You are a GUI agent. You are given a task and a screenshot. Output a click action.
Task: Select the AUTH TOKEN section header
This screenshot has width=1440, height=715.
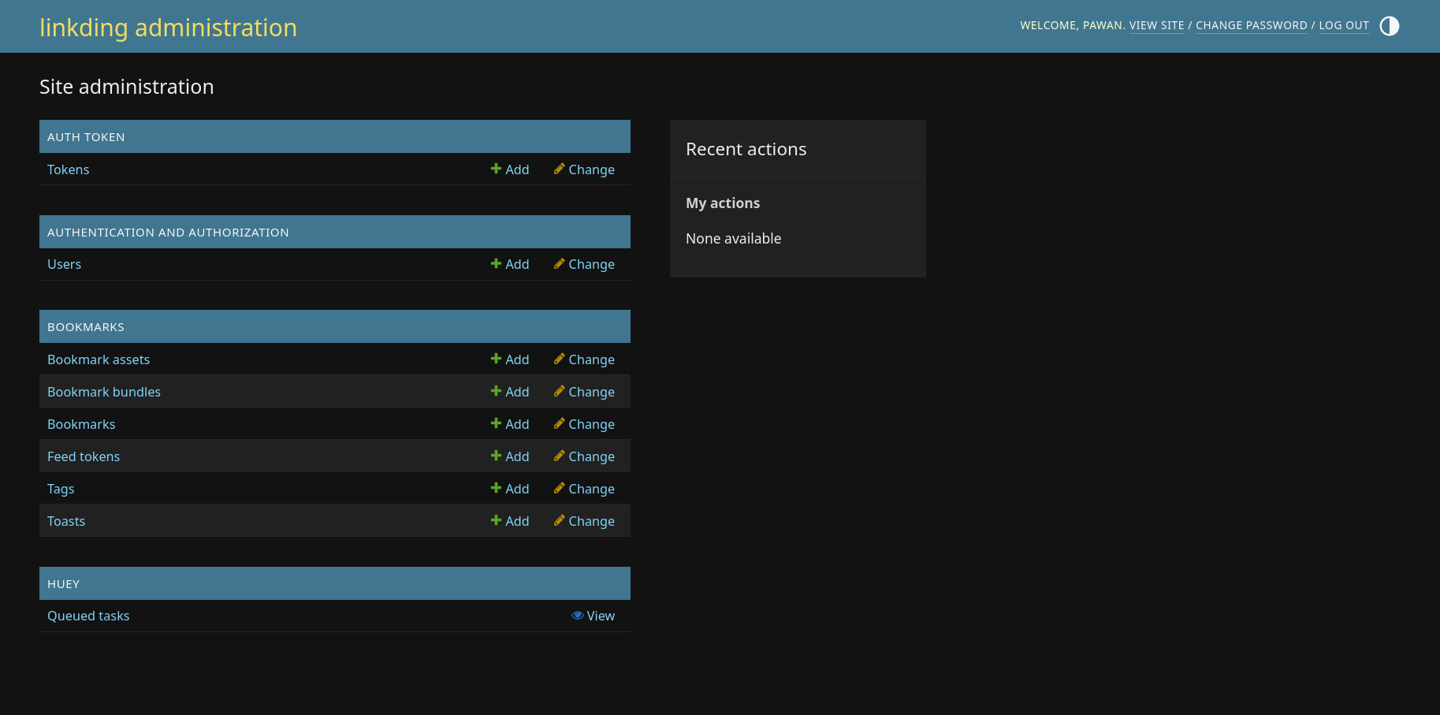86,136
